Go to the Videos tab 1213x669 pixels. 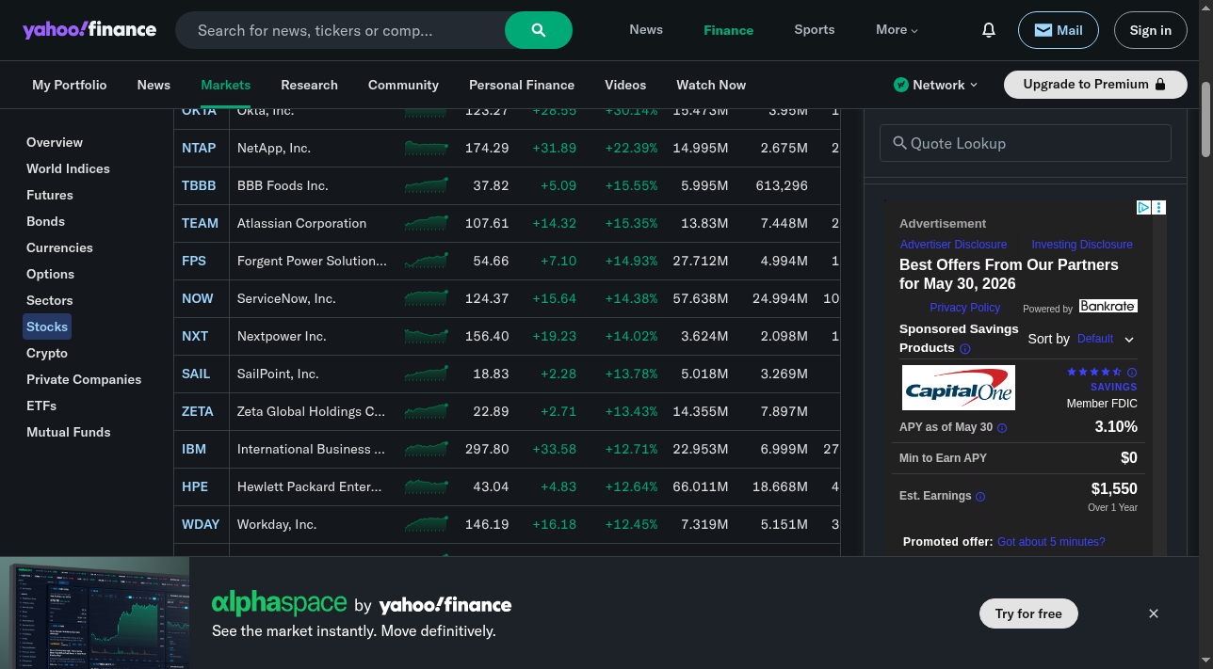[x=625, y=85]
